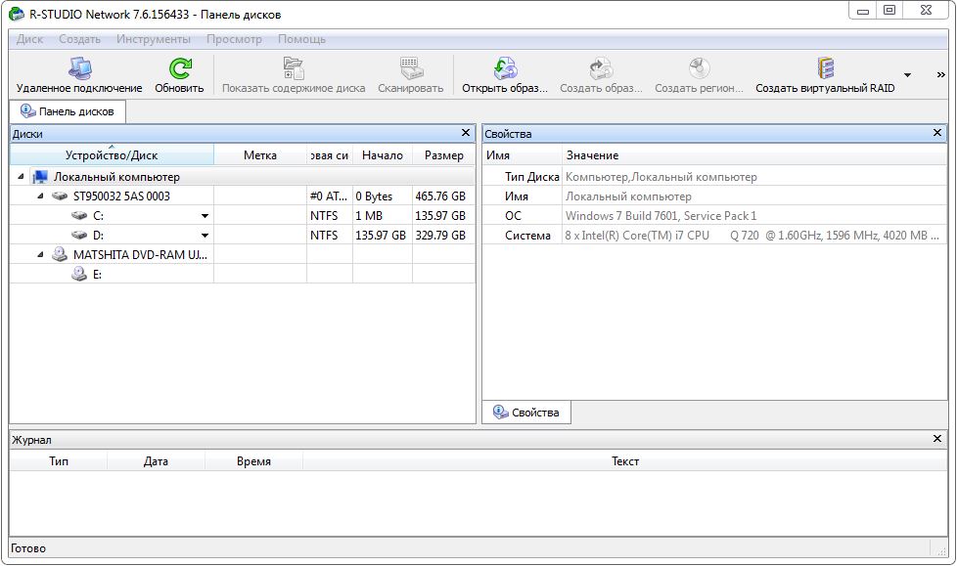Click Показать содержимое диска icon

pos(294,68)
